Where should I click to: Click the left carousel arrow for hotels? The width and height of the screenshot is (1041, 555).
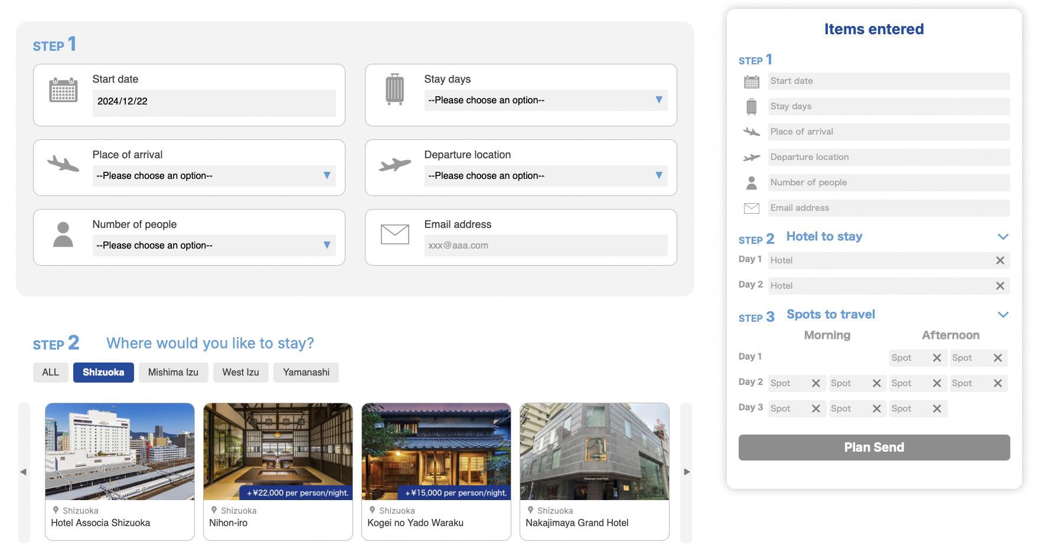point(24,472)
